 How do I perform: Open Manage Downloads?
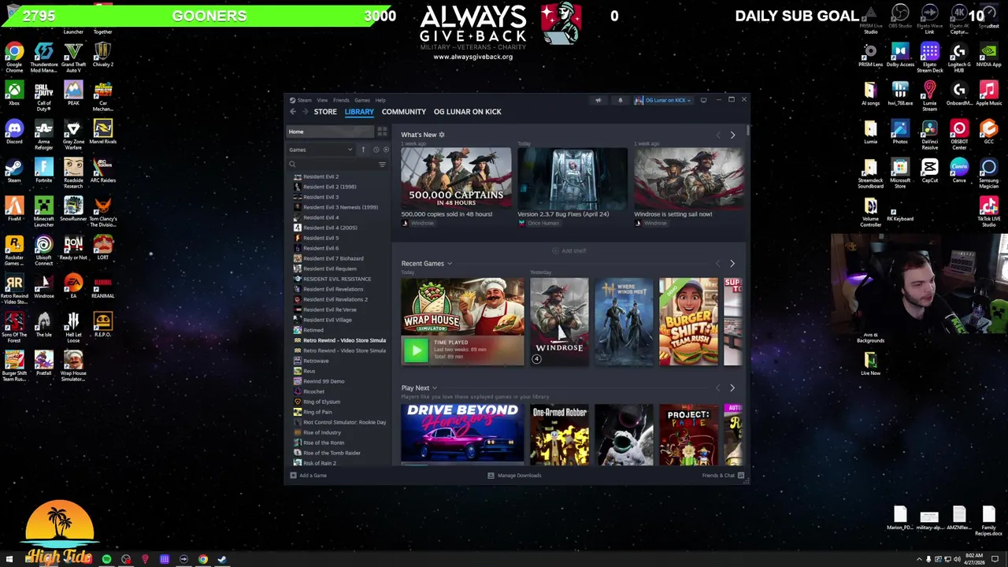514,476
